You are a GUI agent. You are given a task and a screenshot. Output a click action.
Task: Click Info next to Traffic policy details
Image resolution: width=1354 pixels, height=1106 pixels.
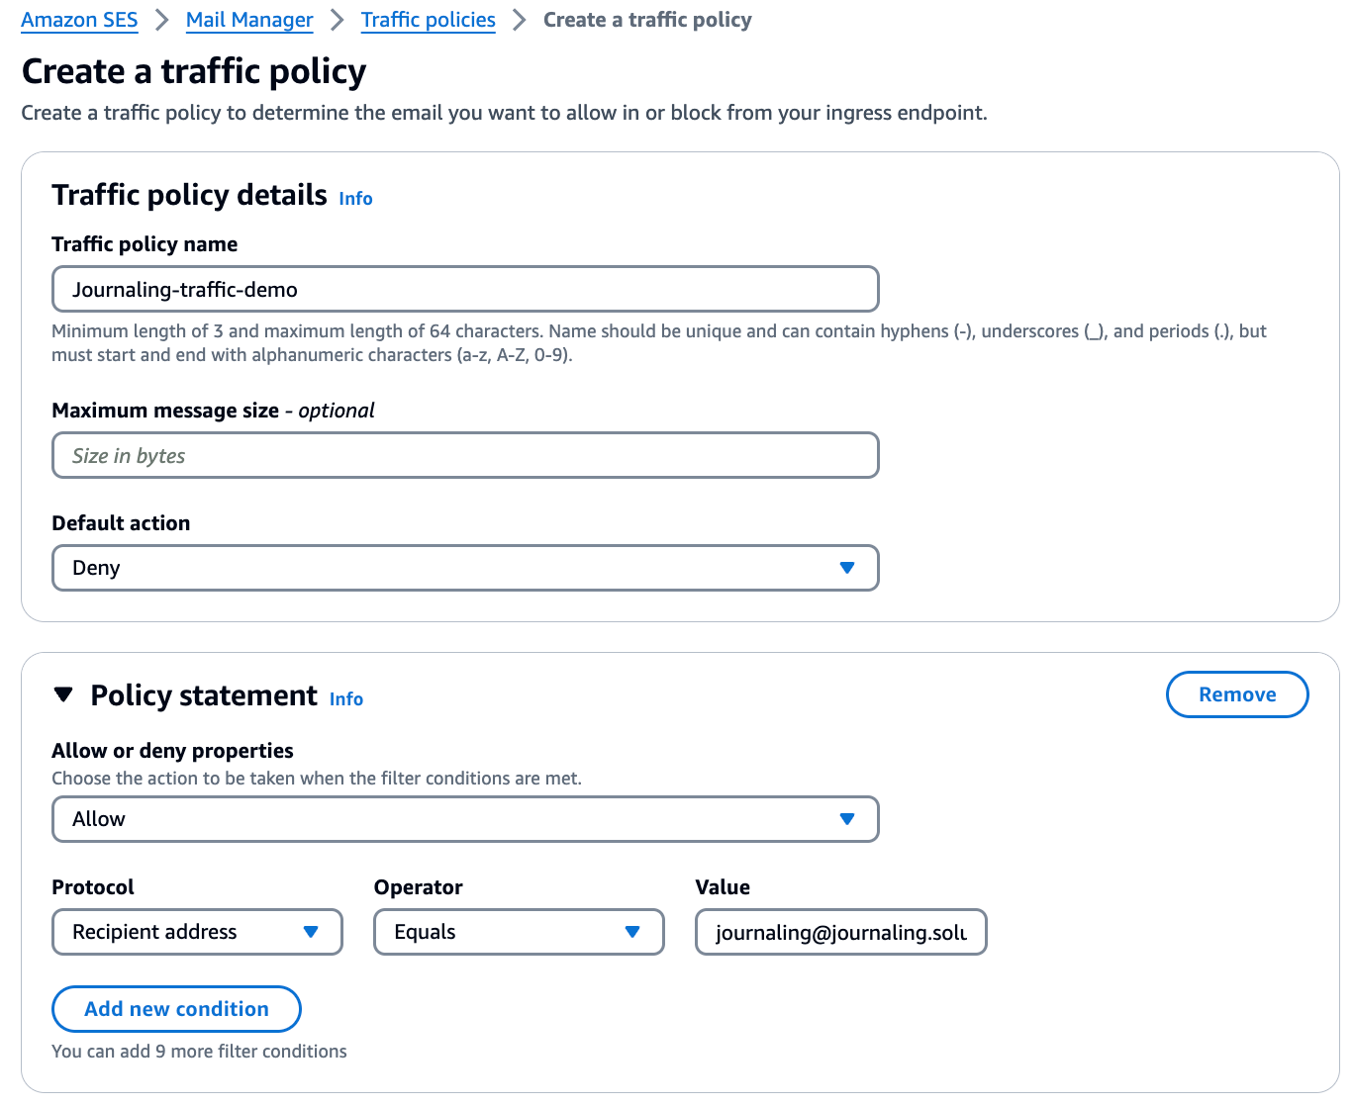click(355, 199)
